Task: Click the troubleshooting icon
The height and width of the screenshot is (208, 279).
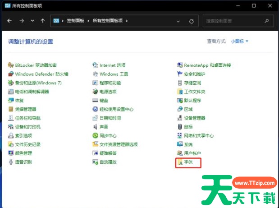Action: (96, 153)
